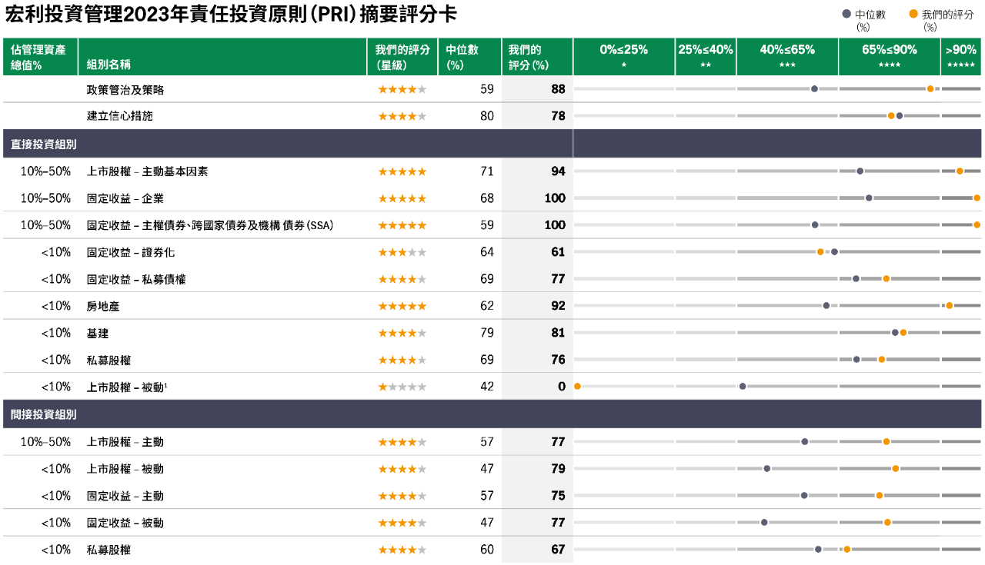Select the five-star rating for 上市股權 – 主動基本因素

[402, 171]
